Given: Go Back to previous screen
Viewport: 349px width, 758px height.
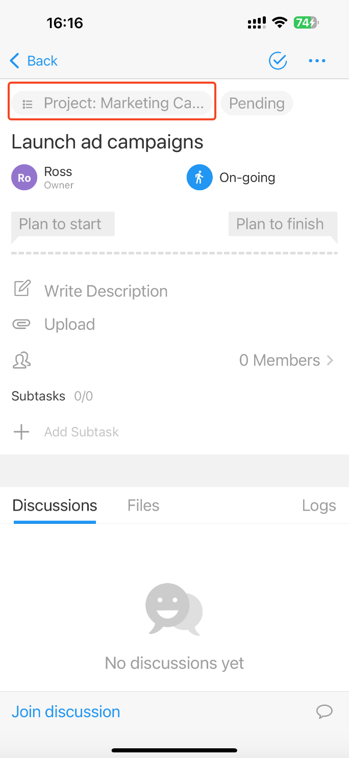Looking at the screenshot, I should click(x=34, y=61).
